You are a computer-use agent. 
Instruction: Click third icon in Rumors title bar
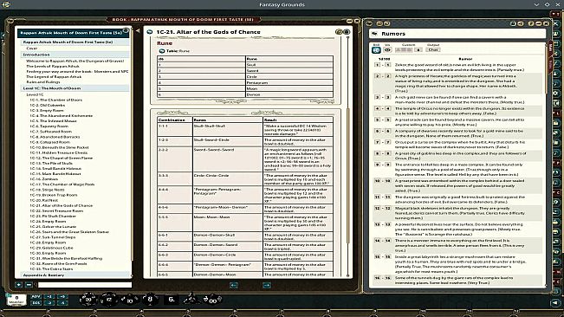(386, 23)
